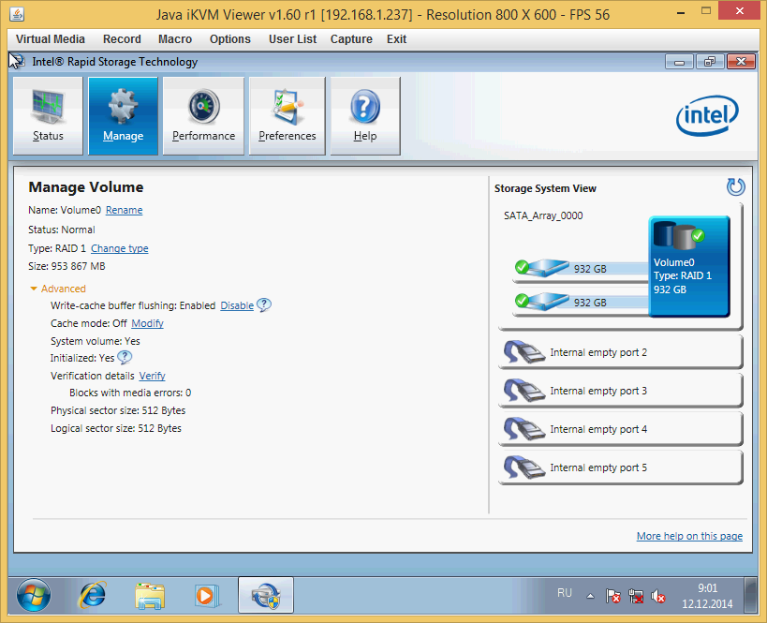This screenshot has height=623, width=767.
Task: Click the Intel logo
Action: [707, 115]
